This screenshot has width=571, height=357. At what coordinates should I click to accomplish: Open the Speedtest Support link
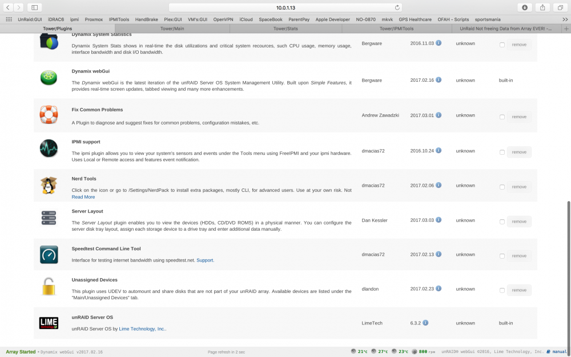(205, 260)
